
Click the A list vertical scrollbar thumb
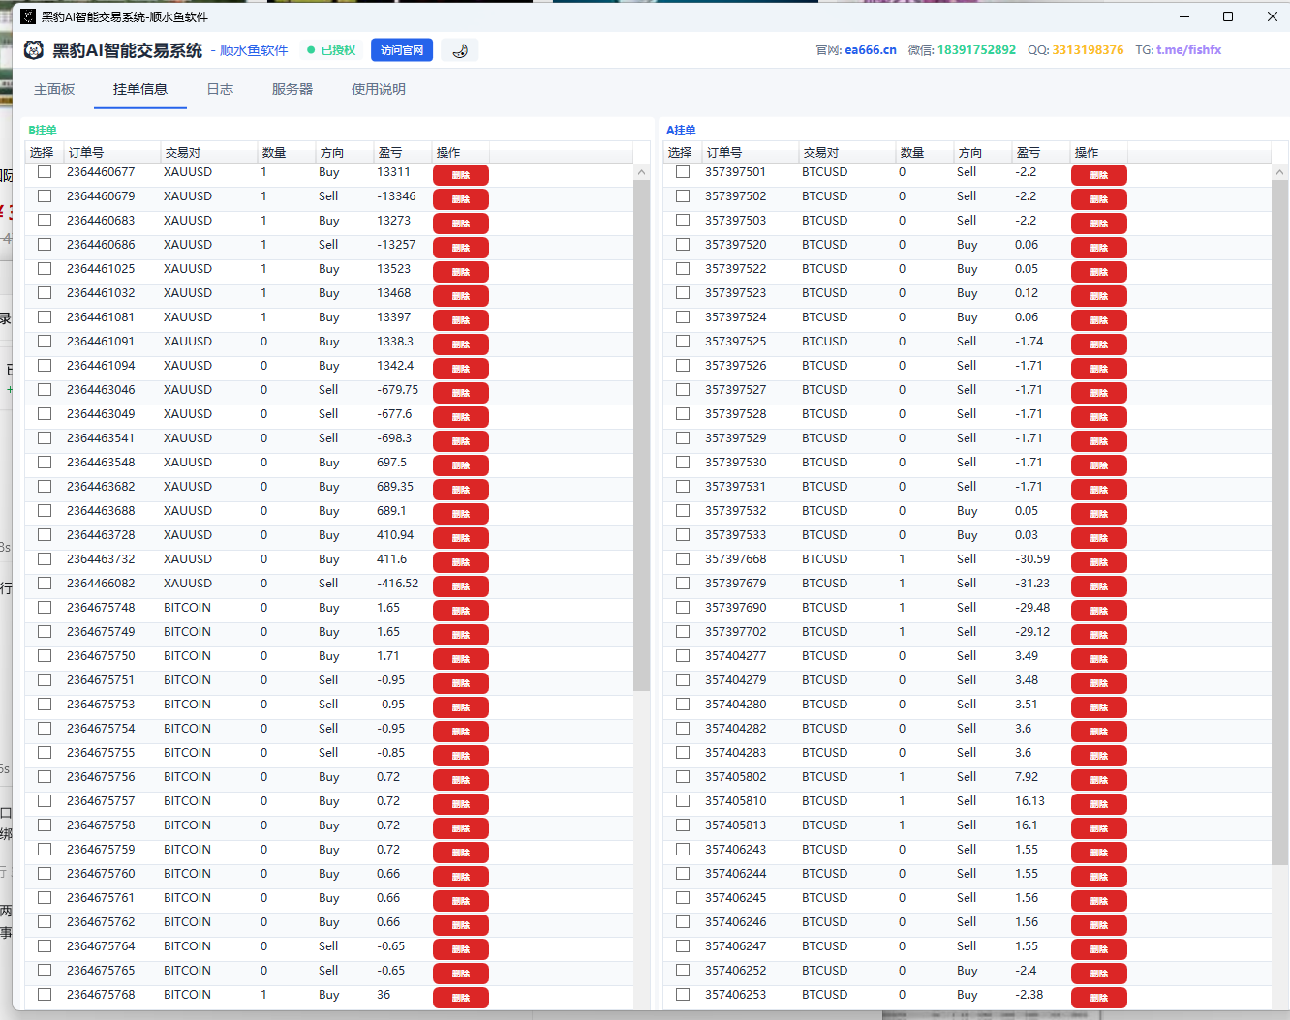1279,523
